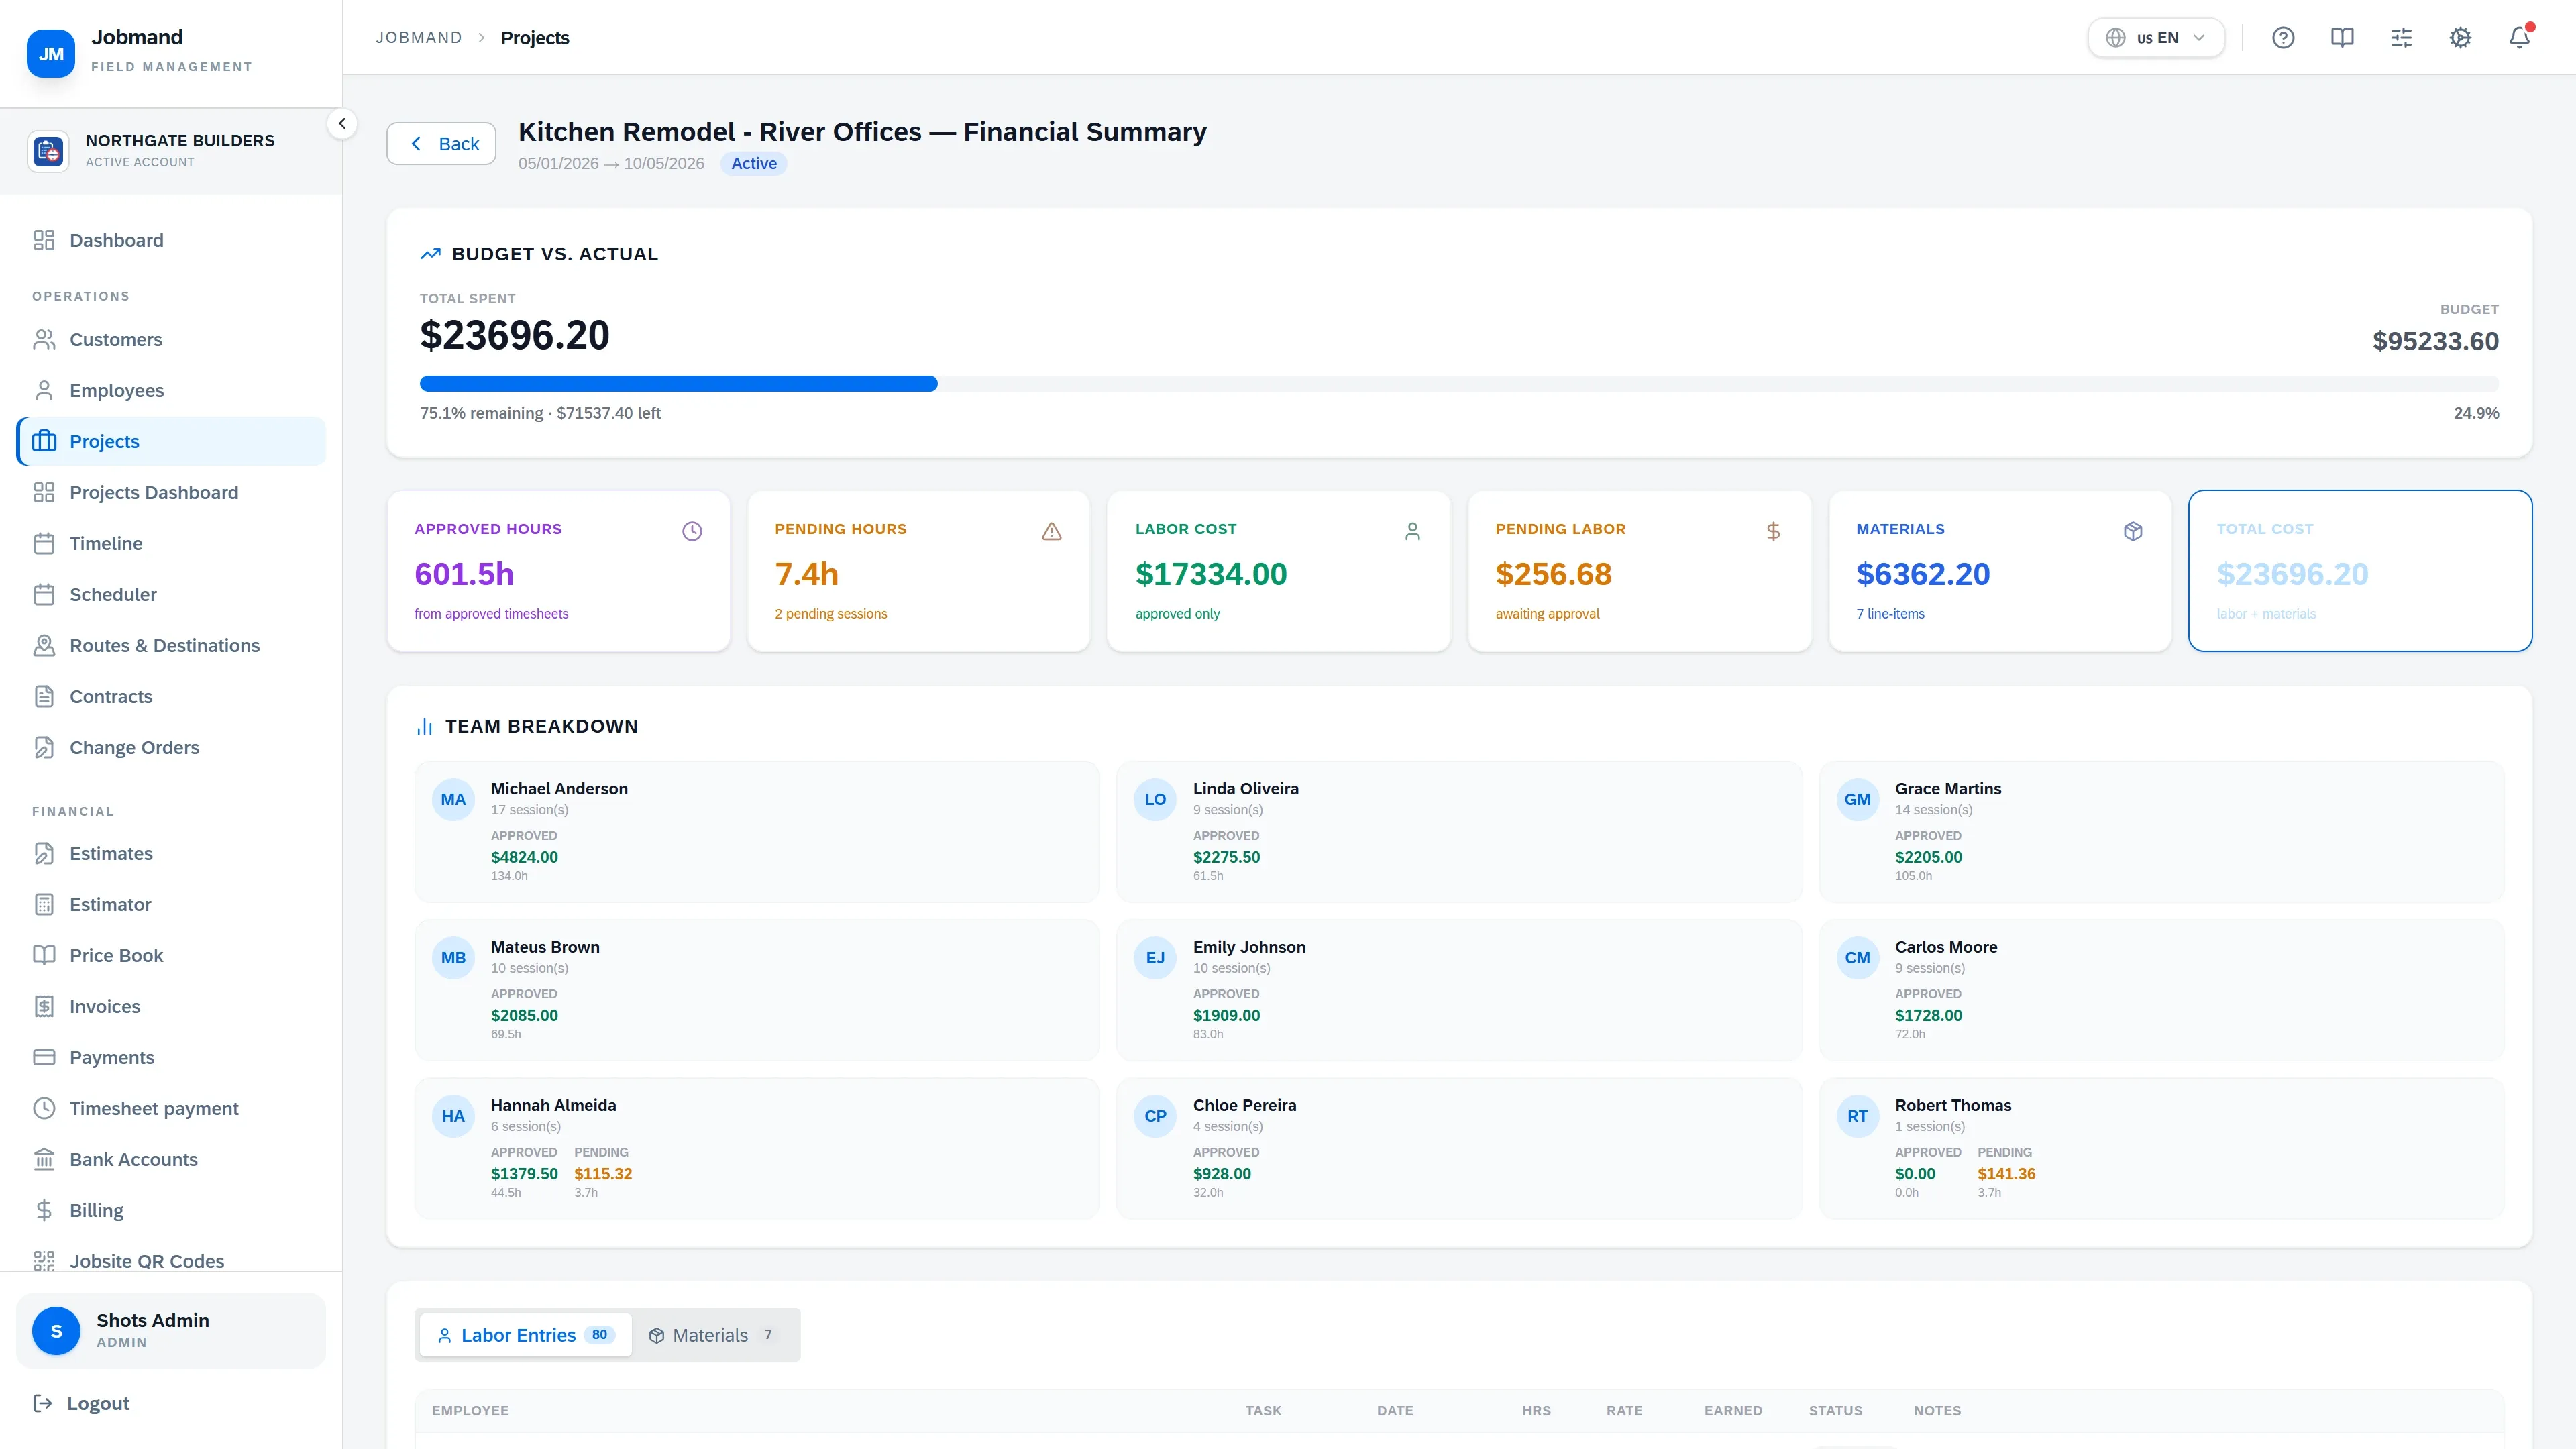The image size is (2576, 1449).
Task: Open the notifications bell
Action: (2519, 38)
